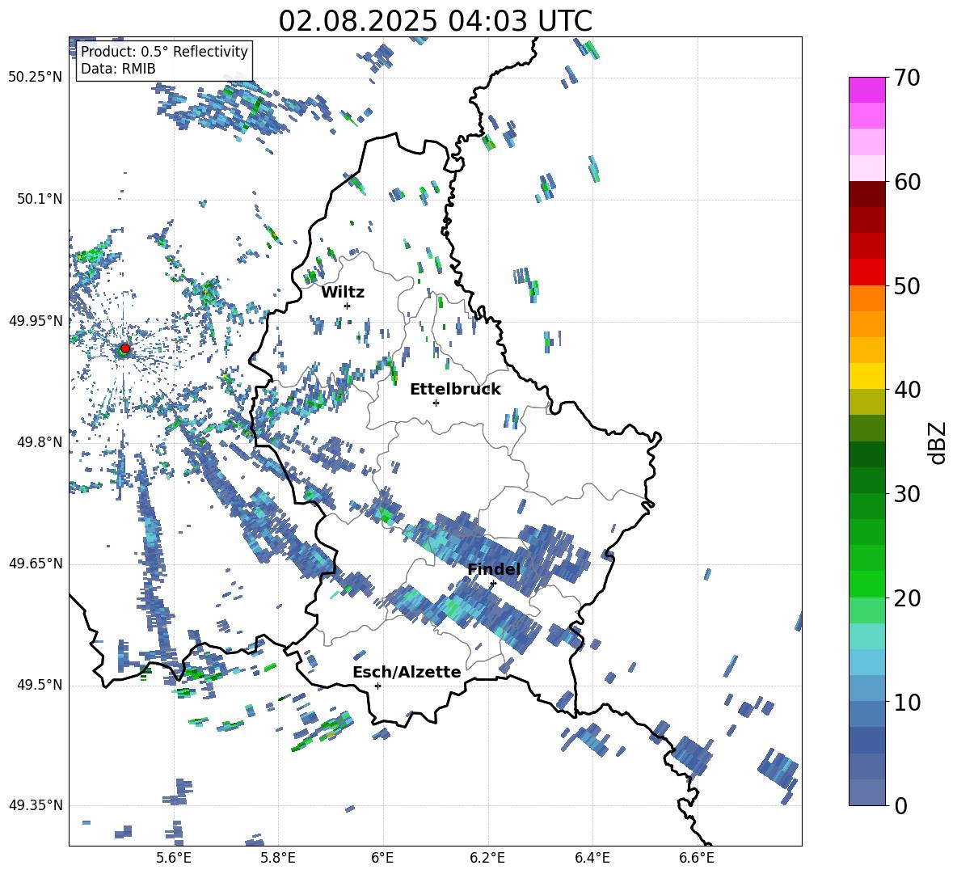Click the colorbar 30 tick label
Viewport: 957px width, 874px height.
pos(907,494)
